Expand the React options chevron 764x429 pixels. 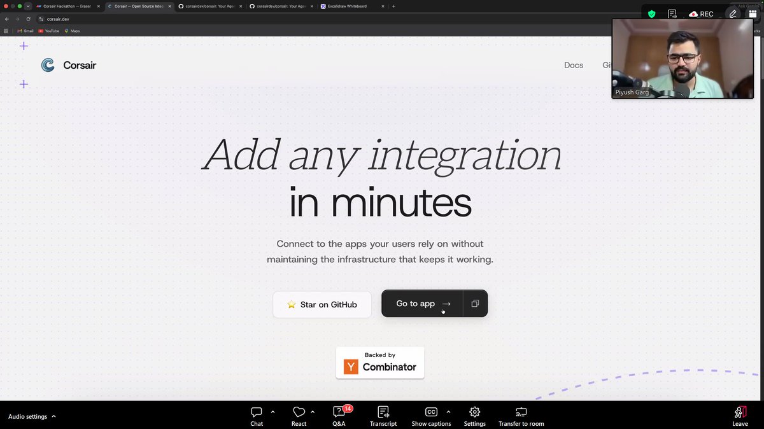tap(313, 412)
